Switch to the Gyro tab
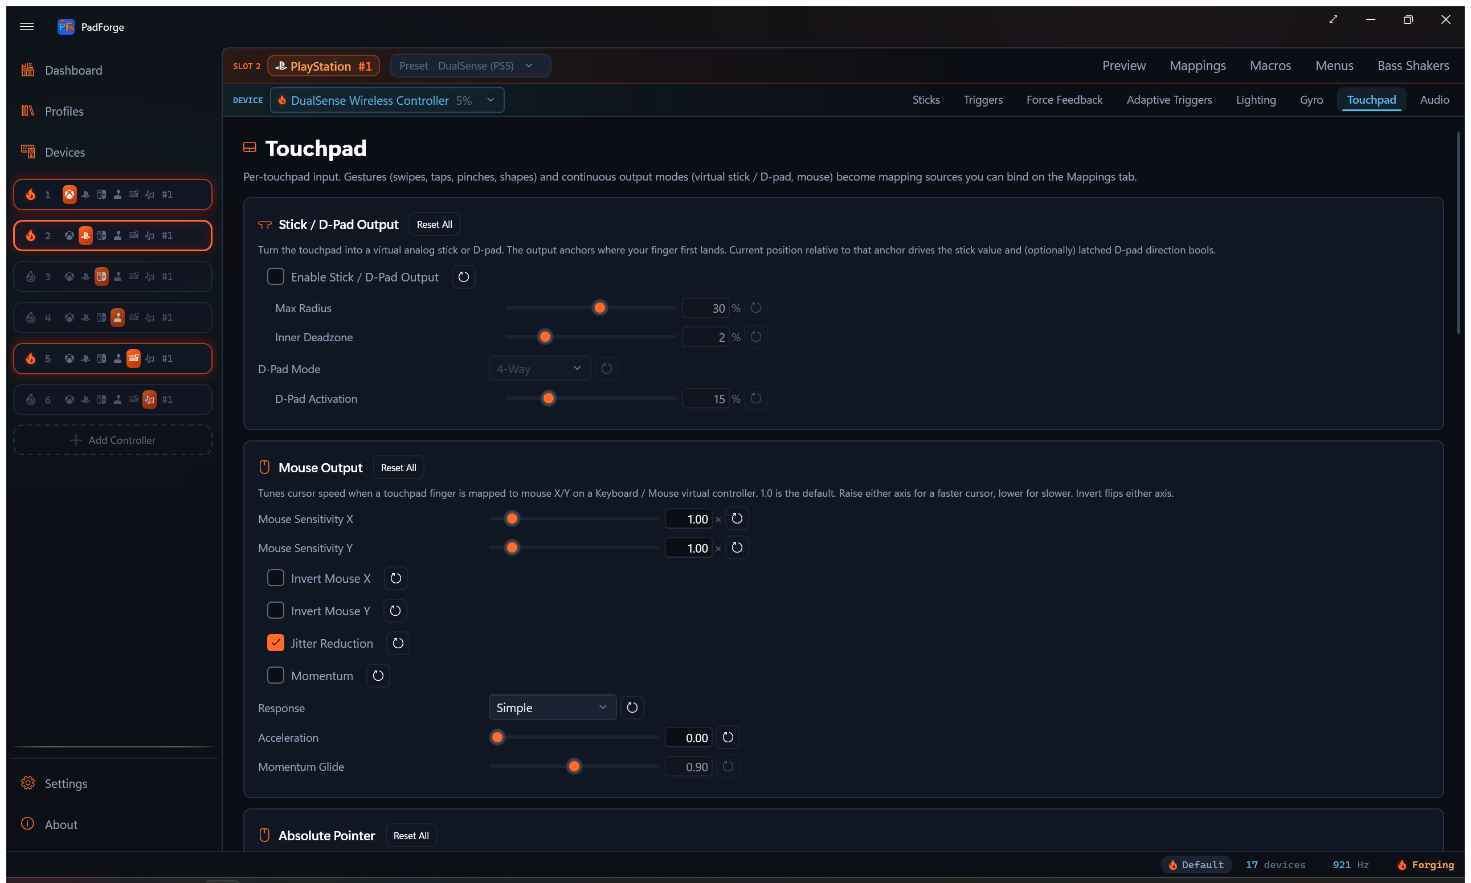Image resolution: width=1471 pixels, height=883 pixels. click(1311, 99)
